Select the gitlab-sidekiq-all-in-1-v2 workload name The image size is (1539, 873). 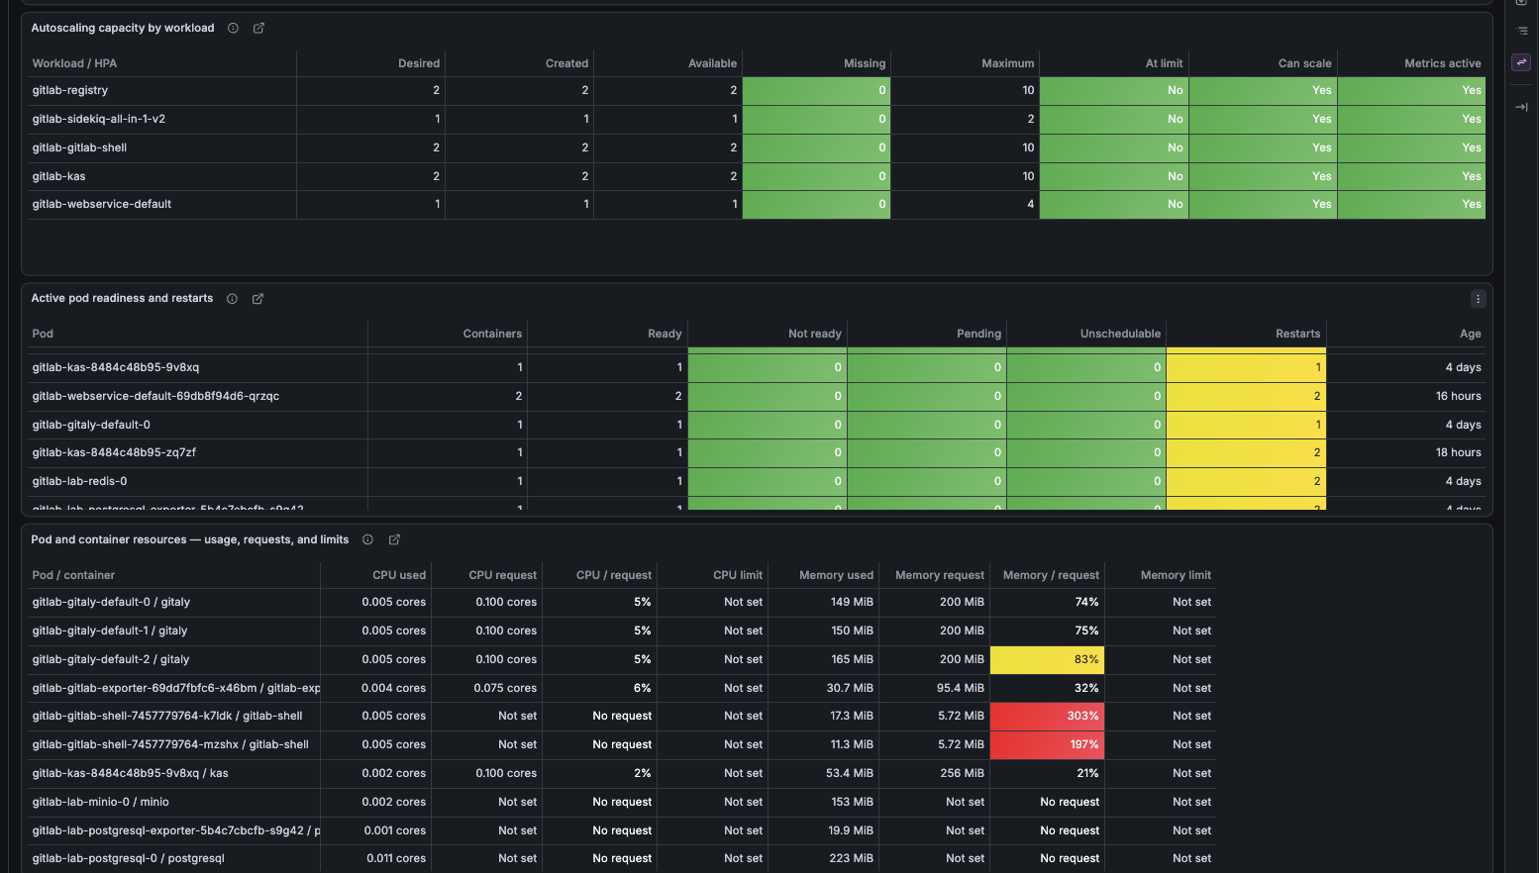click(99, 119)
